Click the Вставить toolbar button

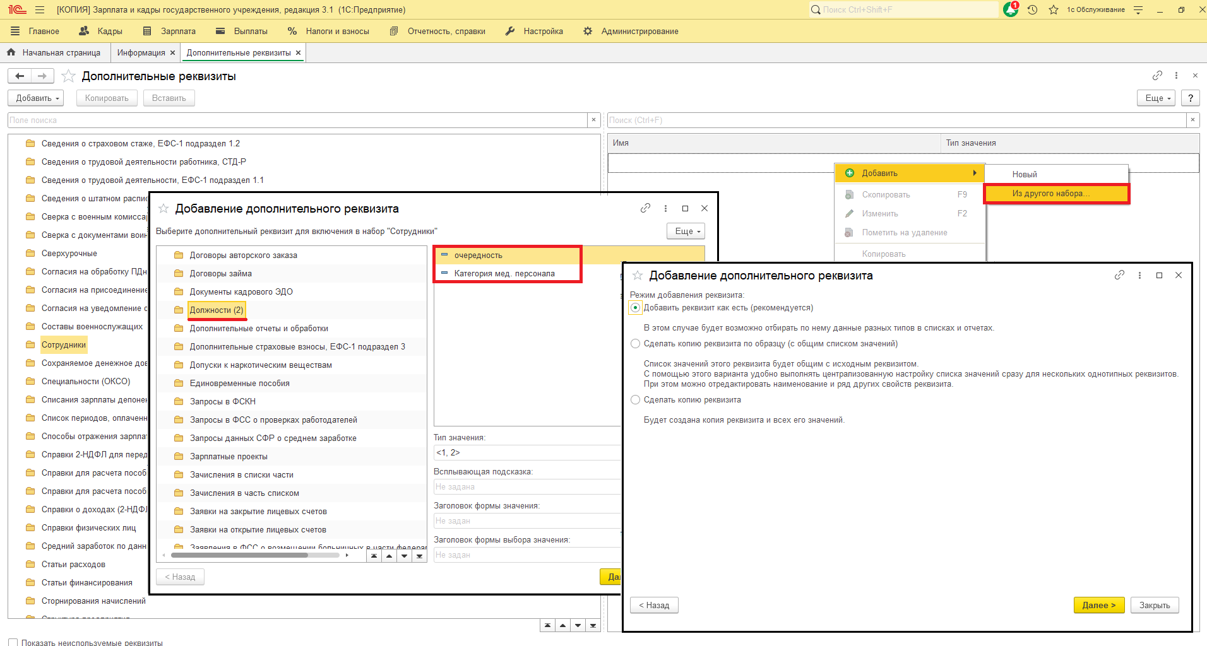pos(169,98)
